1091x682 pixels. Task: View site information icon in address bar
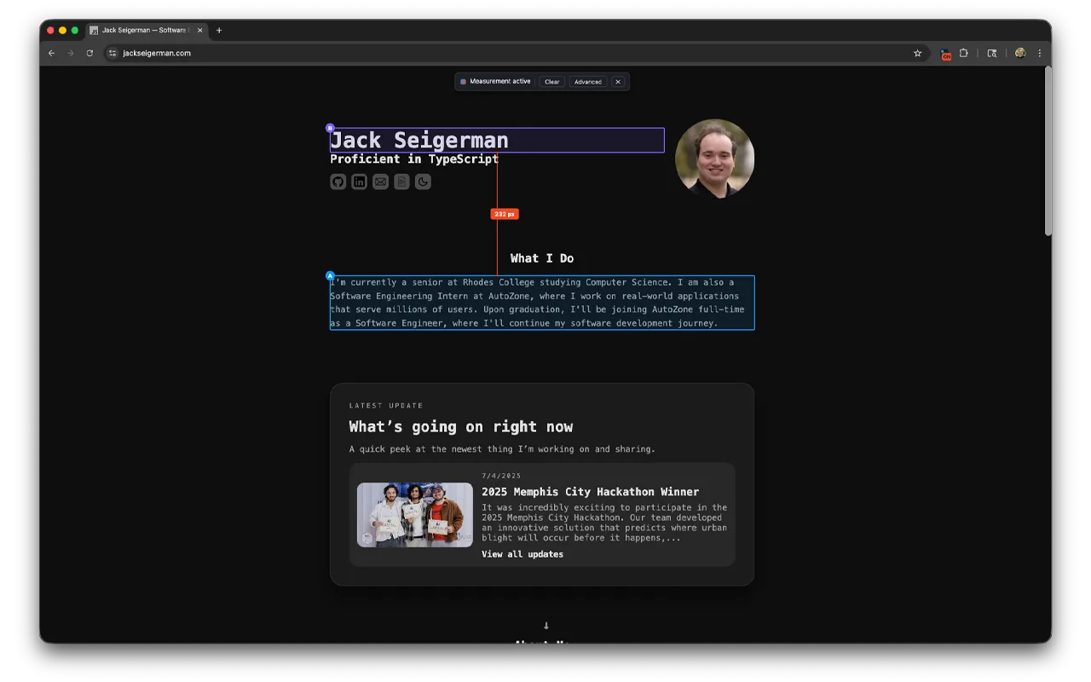[112, 53]
